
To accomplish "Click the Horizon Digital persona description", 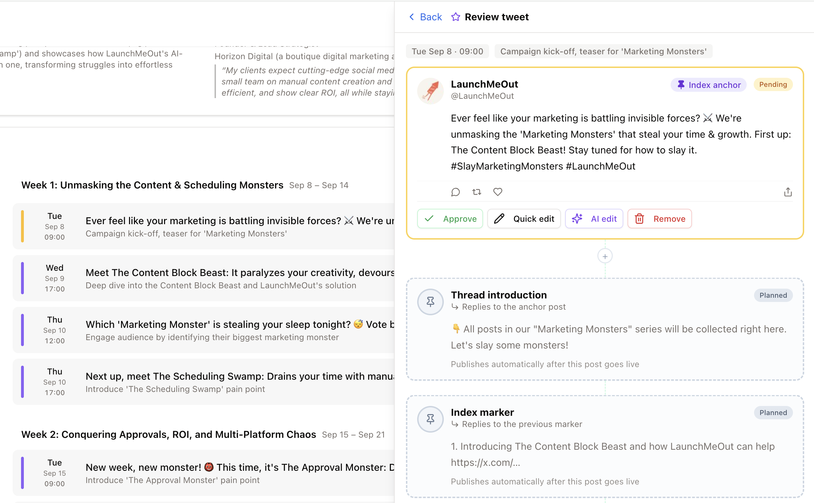I will [x=304, y=56].
